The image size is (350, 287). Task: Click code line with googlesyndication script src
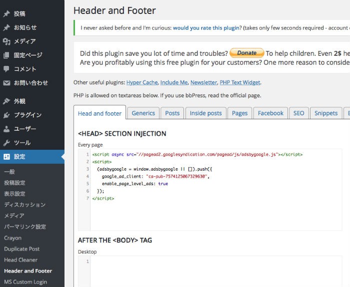197,154
